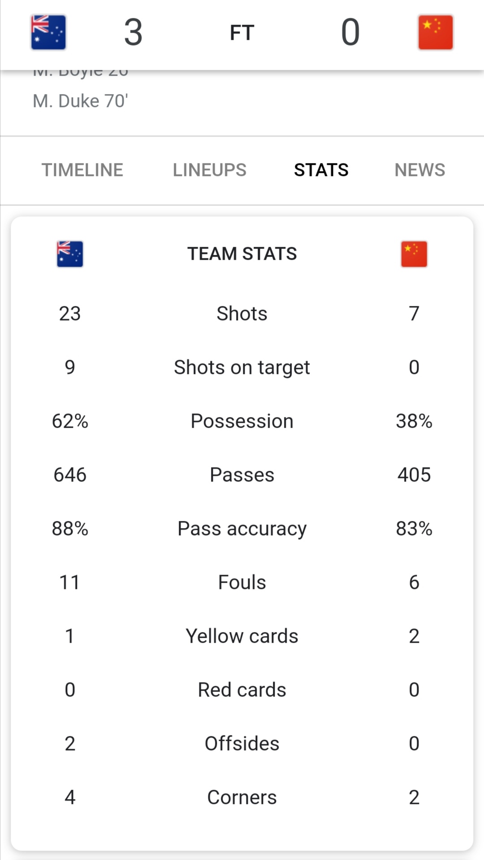Tap Australia flag in Team Stats card
Viewport: 484px width, 860px height.
pos(70,254)
